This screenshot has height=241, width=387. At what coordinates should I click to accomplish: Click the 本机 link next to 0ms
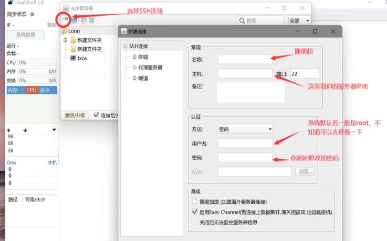point(53,162)
